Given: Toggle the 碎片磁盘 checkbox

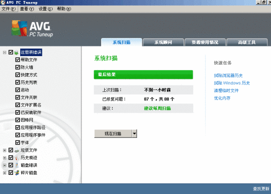Looking at the screenshot, I should pyautogui.click(x=11, y=173).
